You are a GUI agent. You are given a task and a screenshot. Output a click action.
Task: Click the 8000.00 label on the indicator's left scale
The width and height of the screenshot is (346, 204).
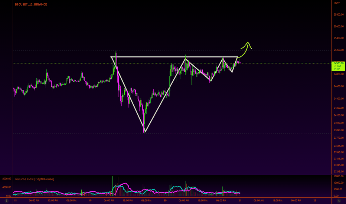pos(7,179)
